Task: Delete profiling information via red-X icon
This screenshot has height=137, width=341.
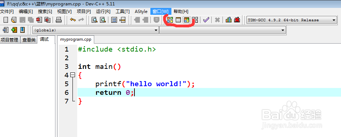Action: [237, 20]
